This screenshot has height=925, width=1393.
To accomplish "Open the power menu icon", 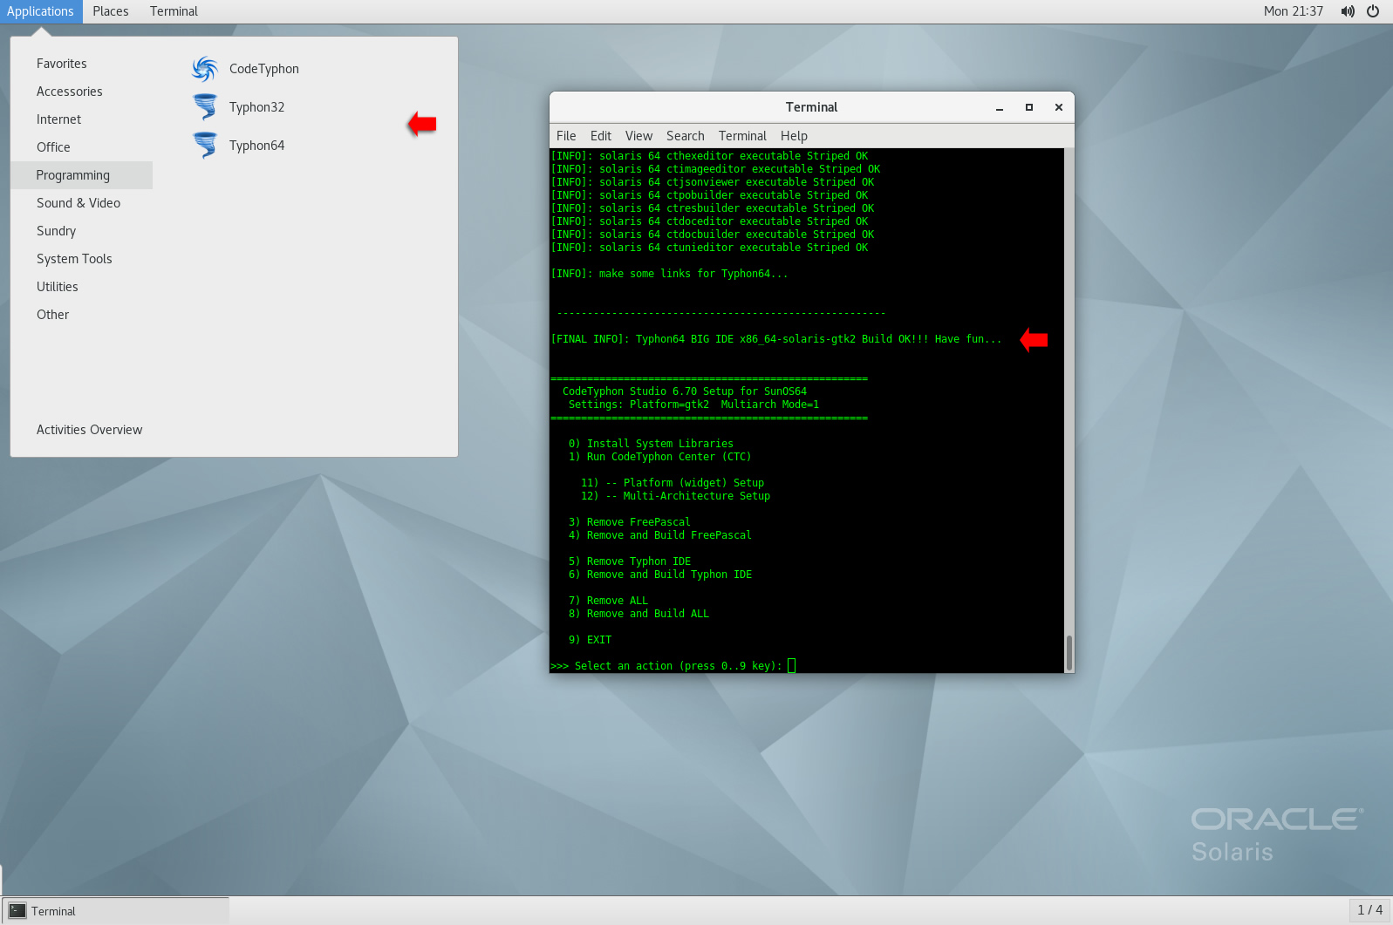I will point(1373,11).
